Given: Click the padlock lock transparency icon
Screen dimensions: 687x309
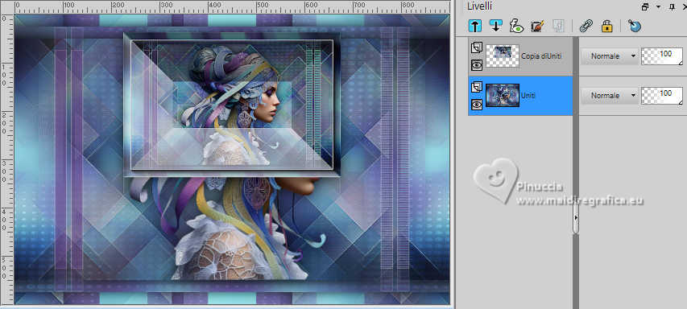Looking at the screenshot, I should pos(606,26).
